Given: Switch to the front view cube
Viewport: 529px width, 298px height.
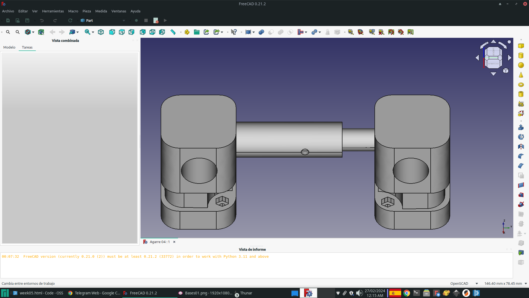Looking at the screenshot, I should pos(112,32).
